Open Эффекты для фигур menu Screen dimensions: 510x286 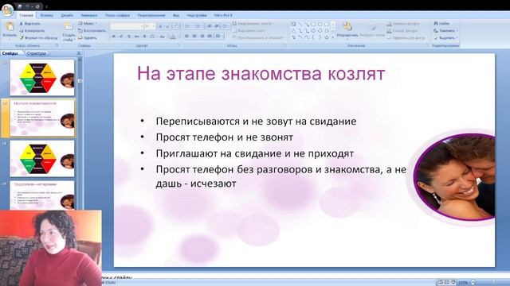tap(406, 38)
